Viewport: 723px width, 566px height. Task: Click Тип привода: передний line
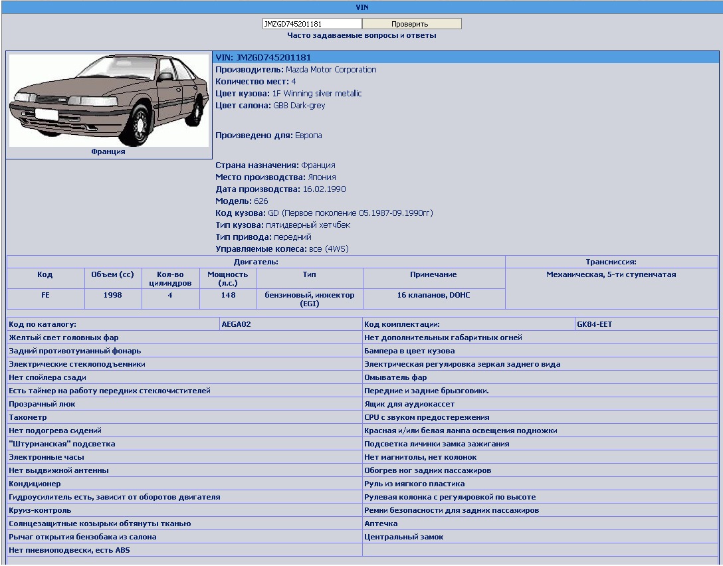[x=263, y=237]
